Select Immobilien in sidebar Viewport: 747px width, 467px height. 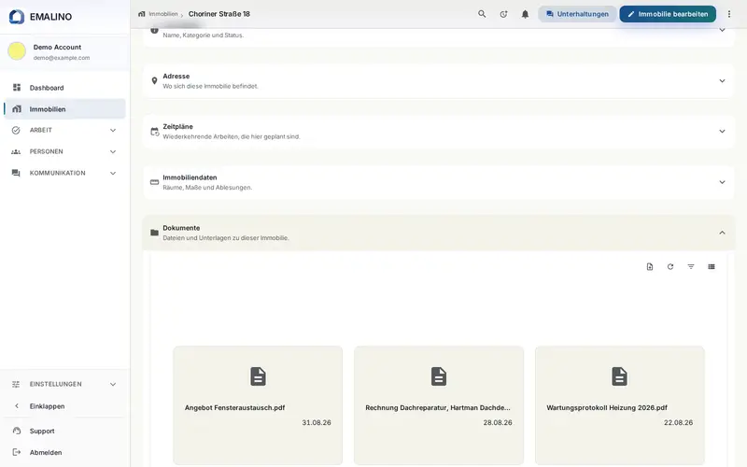point(64,109)
